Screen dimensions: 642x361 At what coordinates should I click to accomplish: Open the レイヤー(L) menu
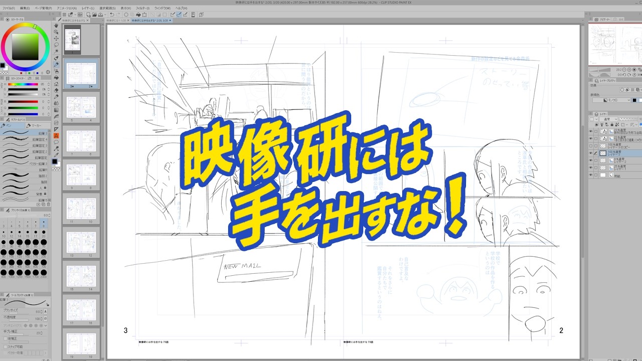(88, 8)
